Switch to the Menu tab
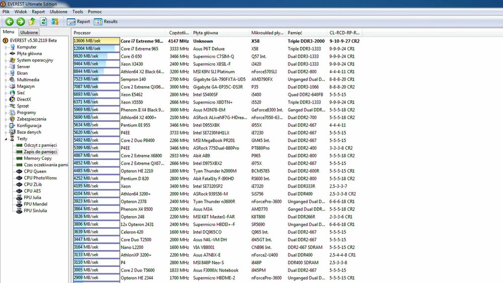503x283 pixels. pos(9,32)
